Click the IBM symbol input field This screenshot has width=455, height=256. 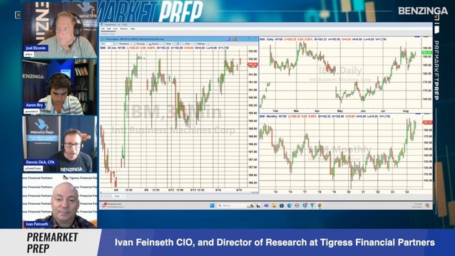pos(107,43)
